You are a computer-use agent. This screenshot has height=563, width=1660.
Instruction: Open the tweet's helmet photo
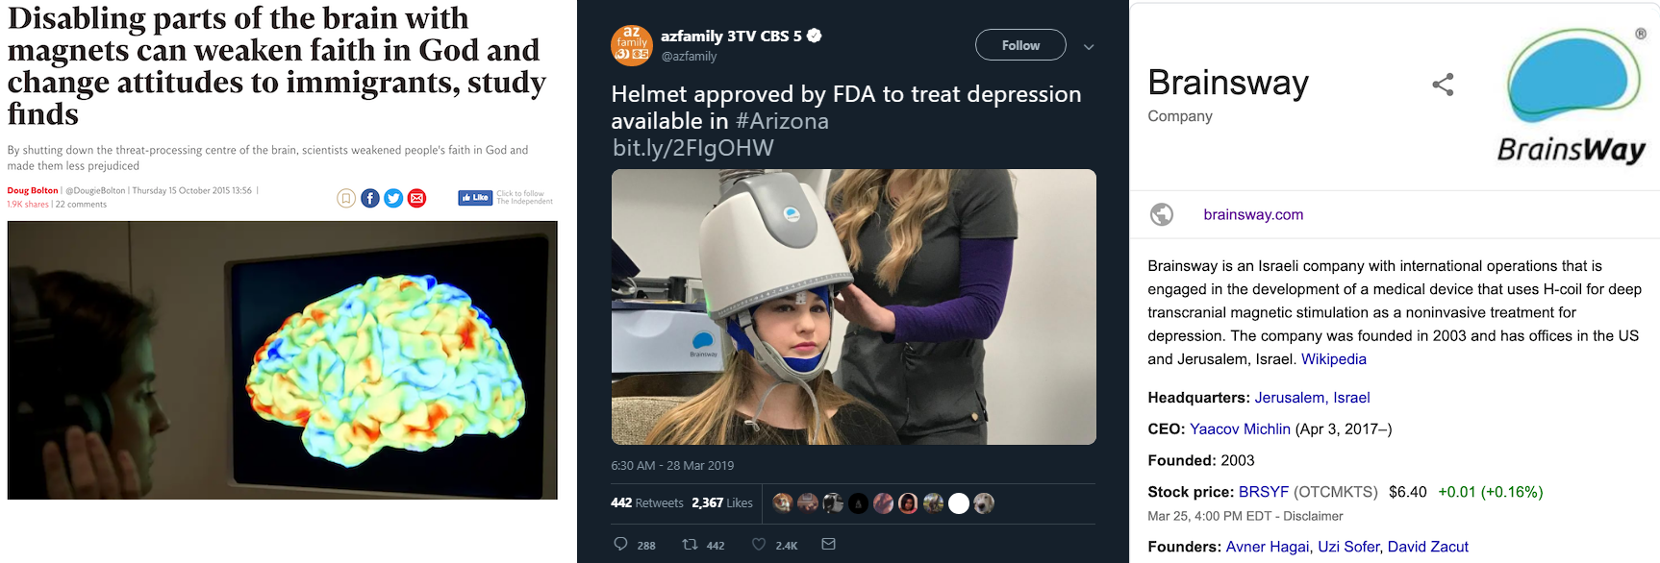[853, 306]
